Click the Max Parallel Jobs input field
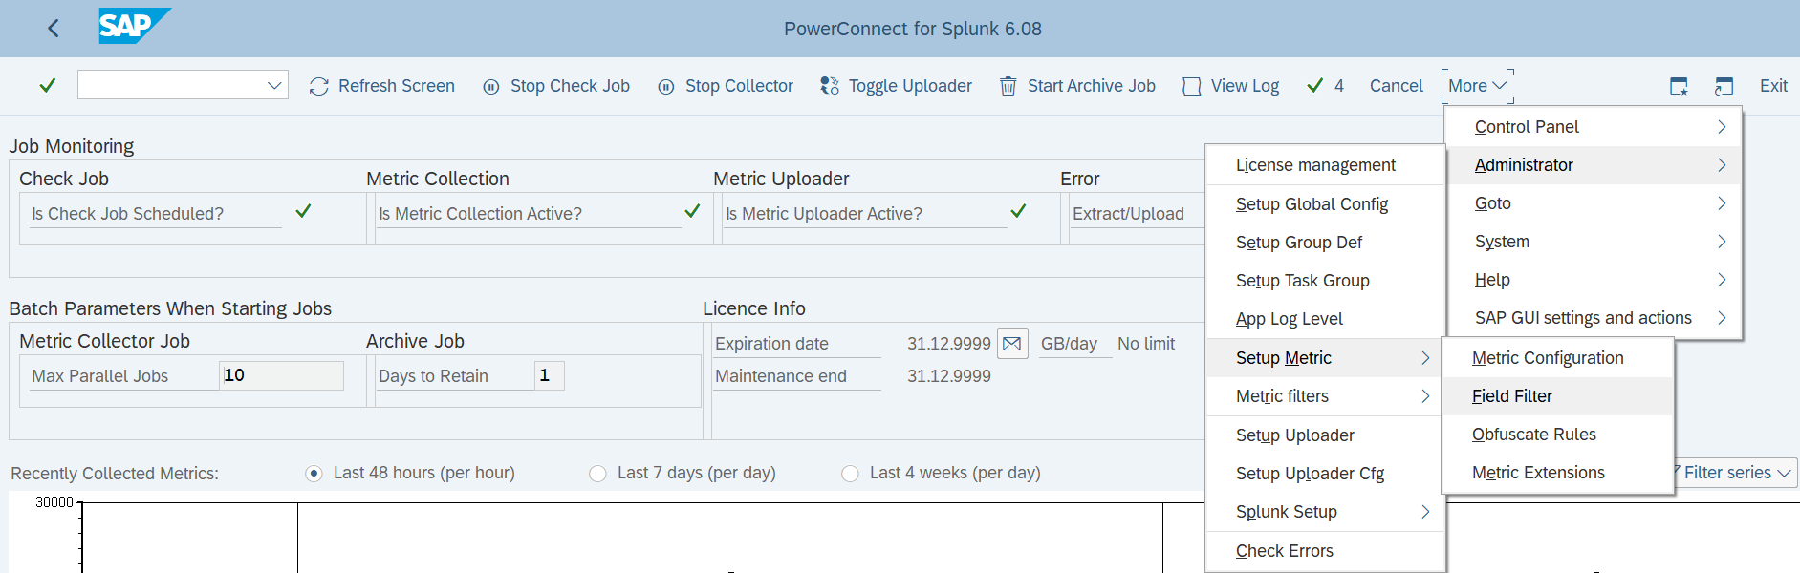This screenshot has height=573, width=1800. point(280,376)
